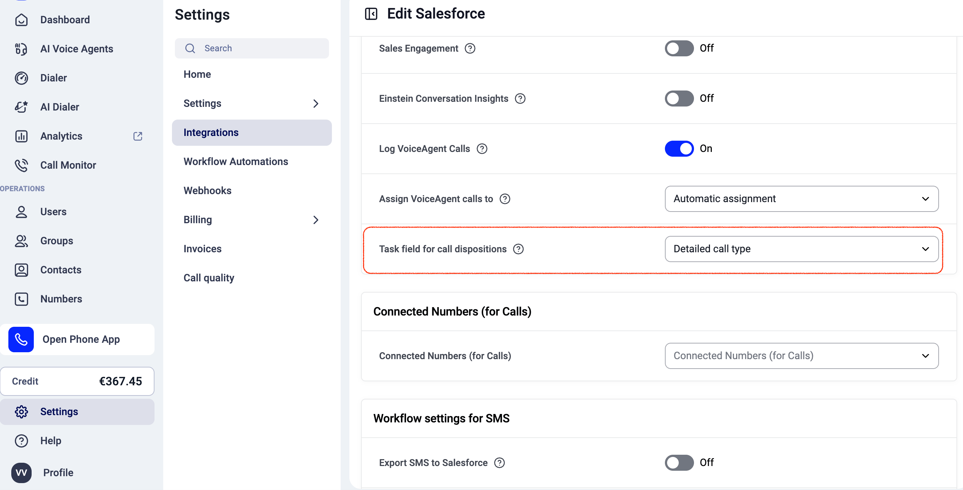The image size is (963, 490).
Task: Go to Webhooks settings item
Action: [x=207, y=190]
